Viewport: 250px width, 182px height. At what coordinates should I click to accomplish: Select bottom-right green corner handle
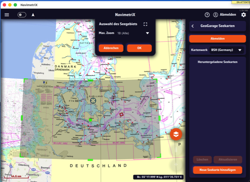click(x=159, y=155)
